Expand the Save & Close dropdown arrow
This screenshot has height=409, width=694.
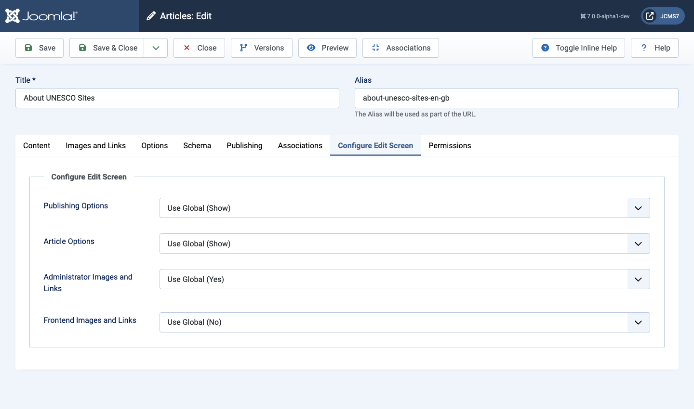156,48
